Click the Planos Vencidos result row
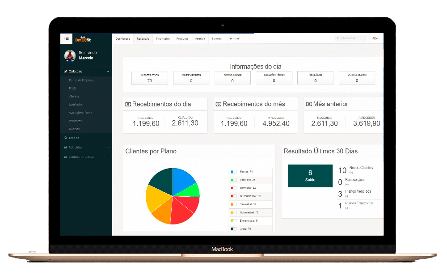 click(x=360, y=194)
